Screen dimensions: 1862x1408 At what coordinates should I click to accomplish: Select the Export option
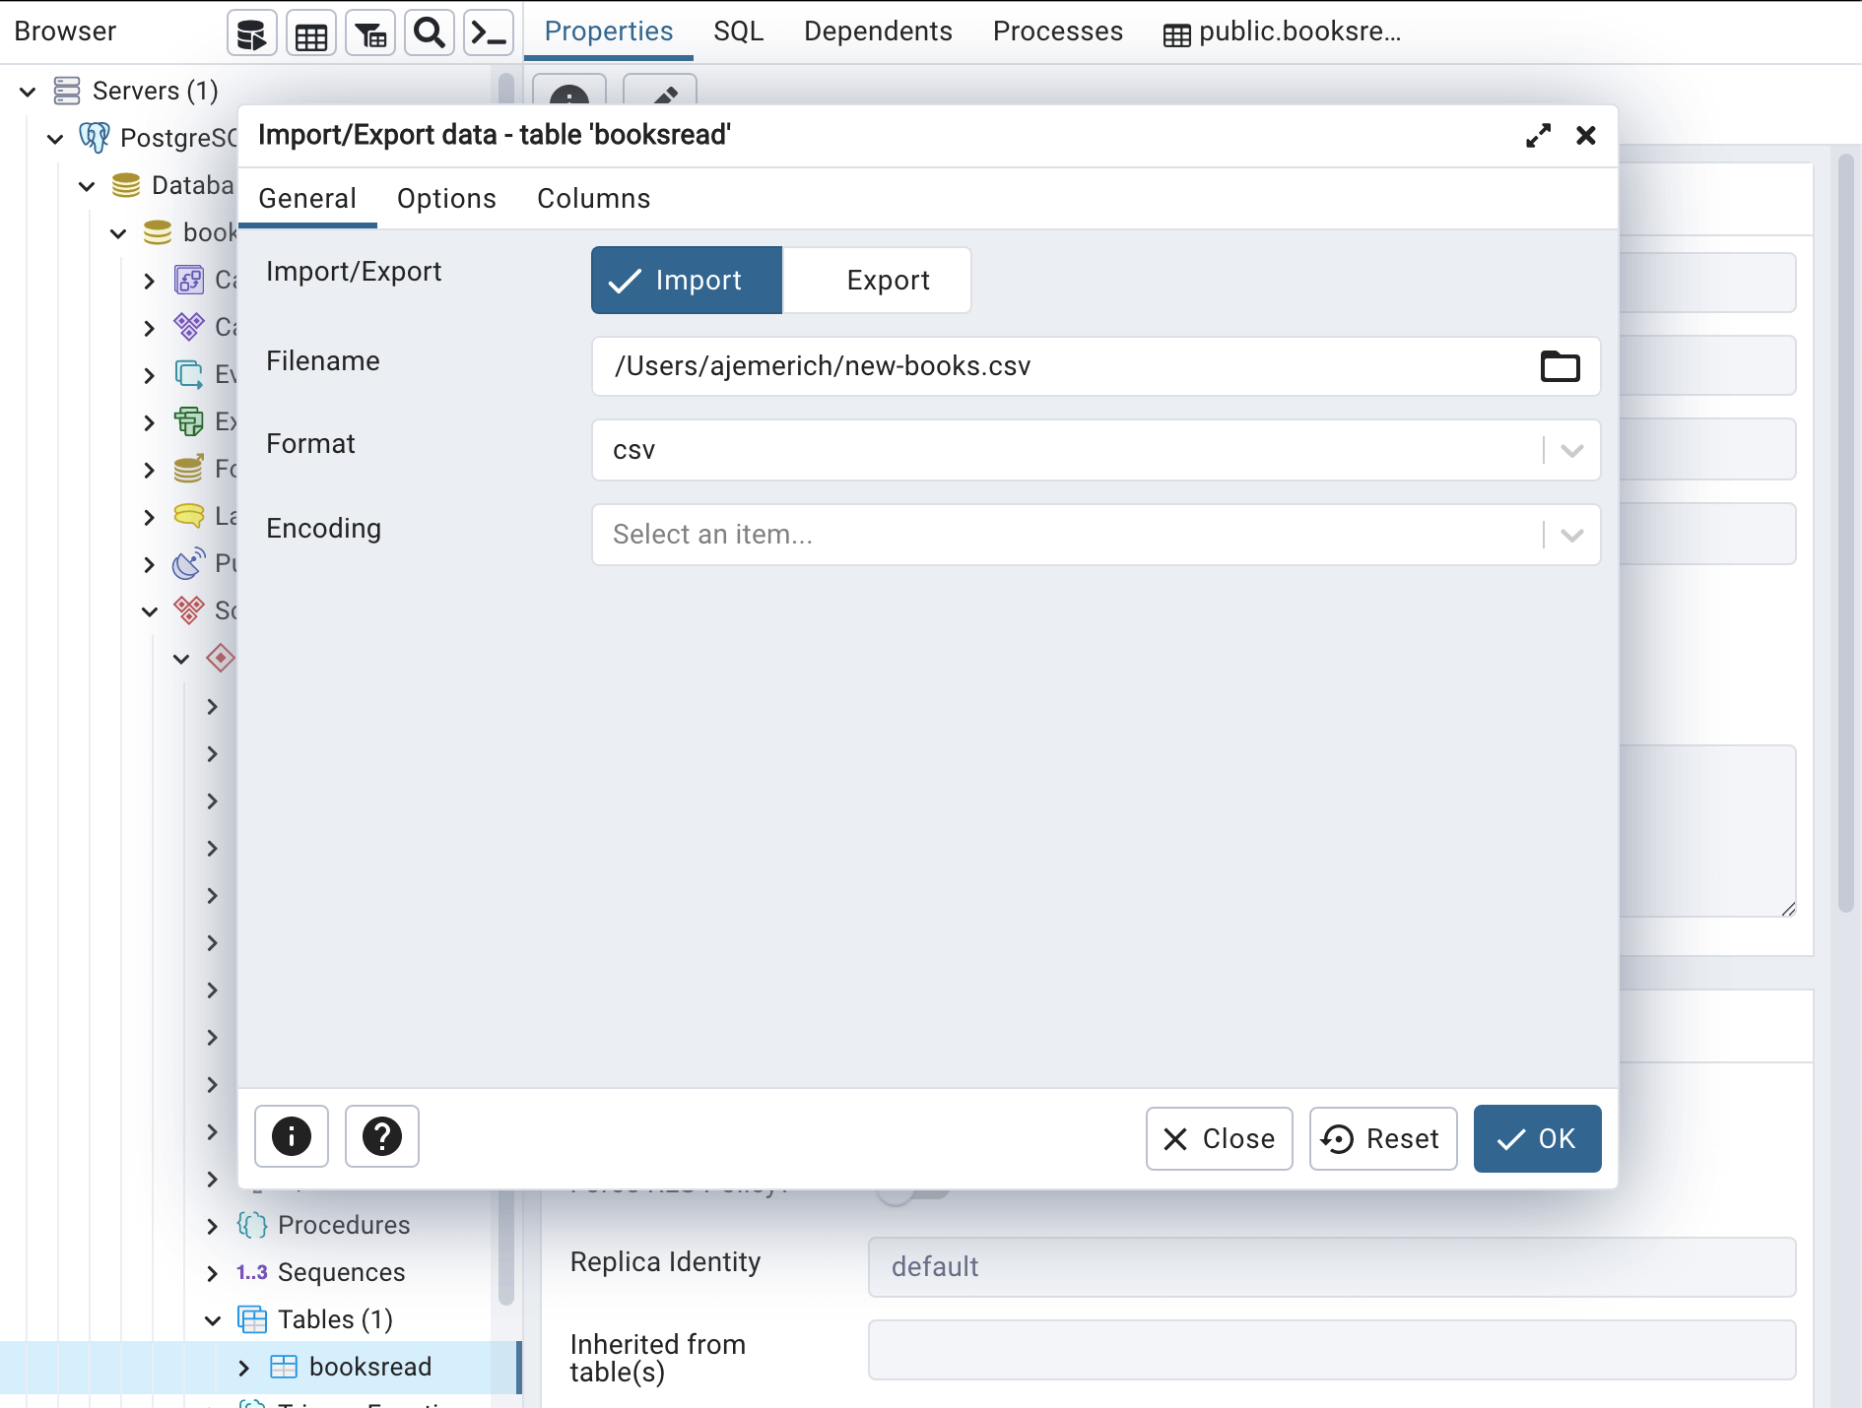[886, 280]
